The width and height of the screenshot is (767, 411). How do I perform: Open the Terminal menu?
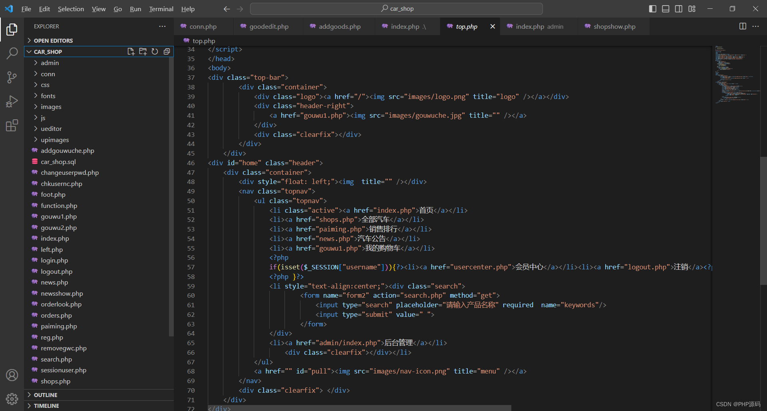tap(161, 9)
